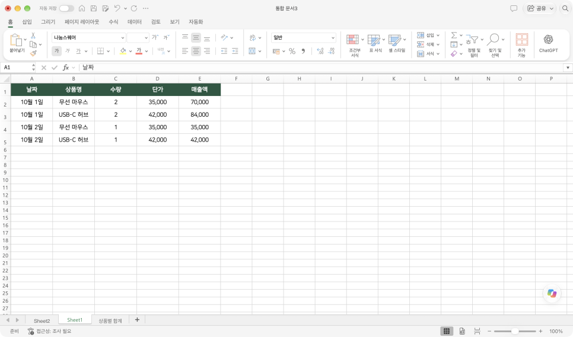This screenshot has width=573, height=337.
Task: Open Sort and Filter (정렬 및 필터)
Action: (x=474, y=45)
